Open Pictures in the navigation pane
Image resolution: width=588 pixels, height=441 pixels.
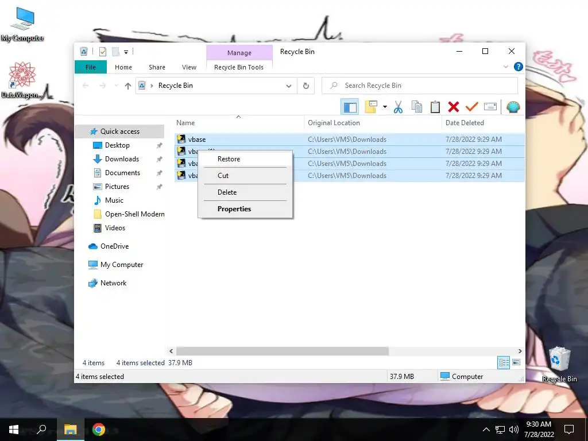point(117,187)
